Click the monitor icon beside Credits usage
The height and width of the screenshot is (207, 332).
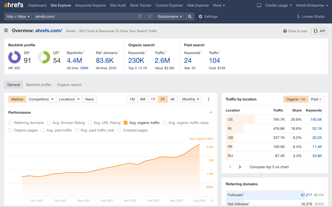point(259,5)
